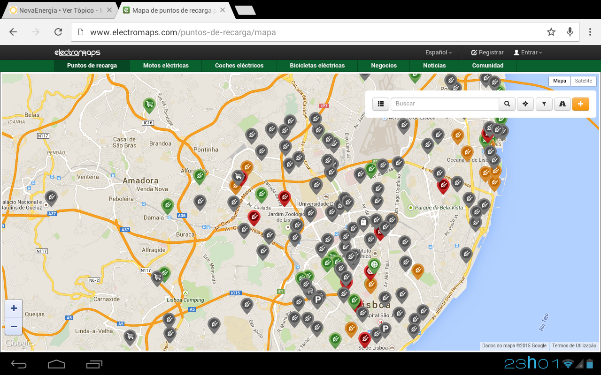The width and height of the screenshot is (601, 375).
Task: Open a new browser tab
Action: [x=245, y=10]
